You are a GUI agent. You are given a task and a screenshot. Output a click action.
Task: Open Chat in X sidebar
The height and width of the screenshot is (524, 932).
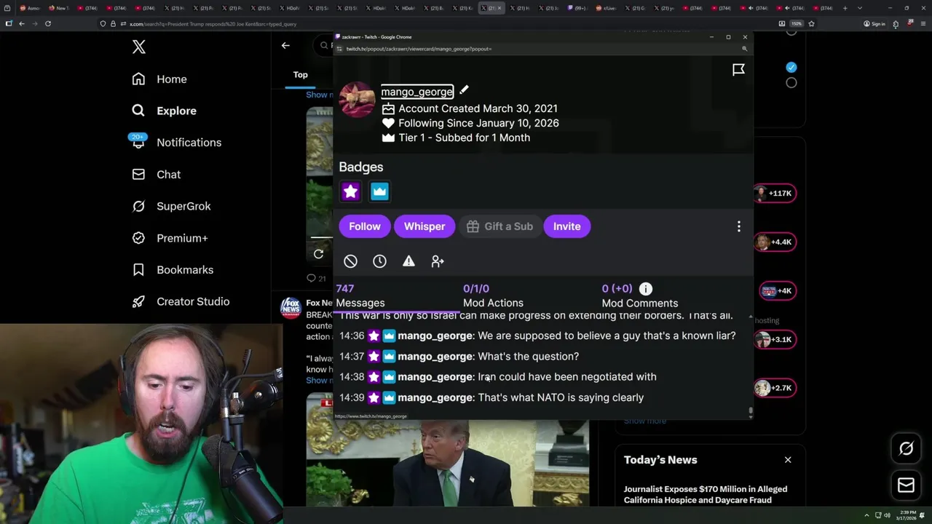(x=157, y=175)
